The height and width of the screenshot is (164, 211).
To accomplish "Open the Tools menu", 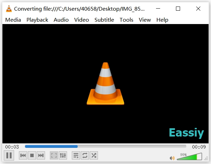I will tap(126, 20).
